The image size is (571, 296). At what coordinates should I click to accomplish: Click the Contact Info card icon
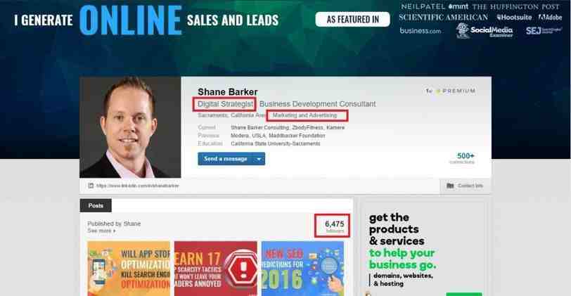450,186
